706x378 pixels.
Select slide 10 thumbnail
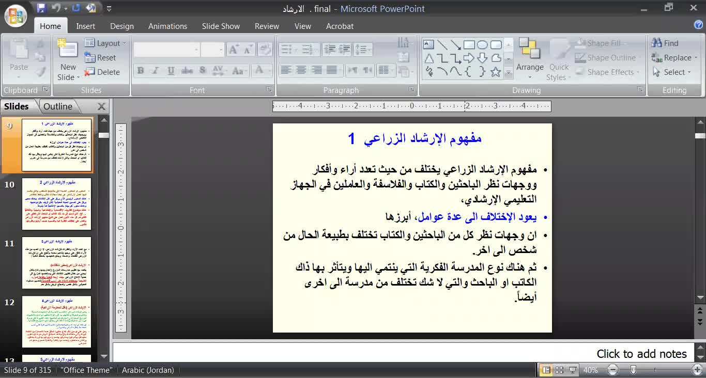[x=57, y=203]
